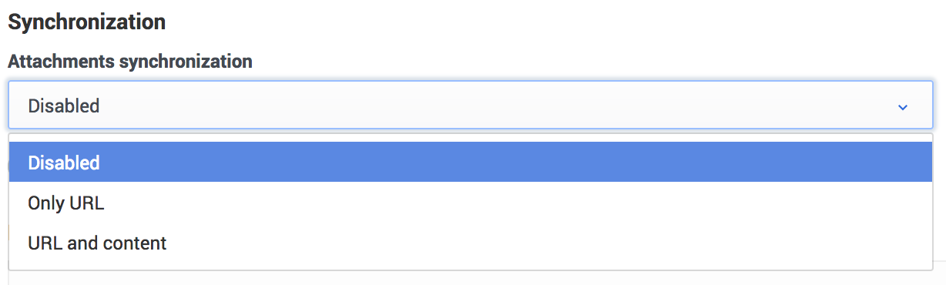The height and width of the screenshot is (285, 946).
Task: Keep attachments synchronization Disabled in list
Action: pos(471,163)
